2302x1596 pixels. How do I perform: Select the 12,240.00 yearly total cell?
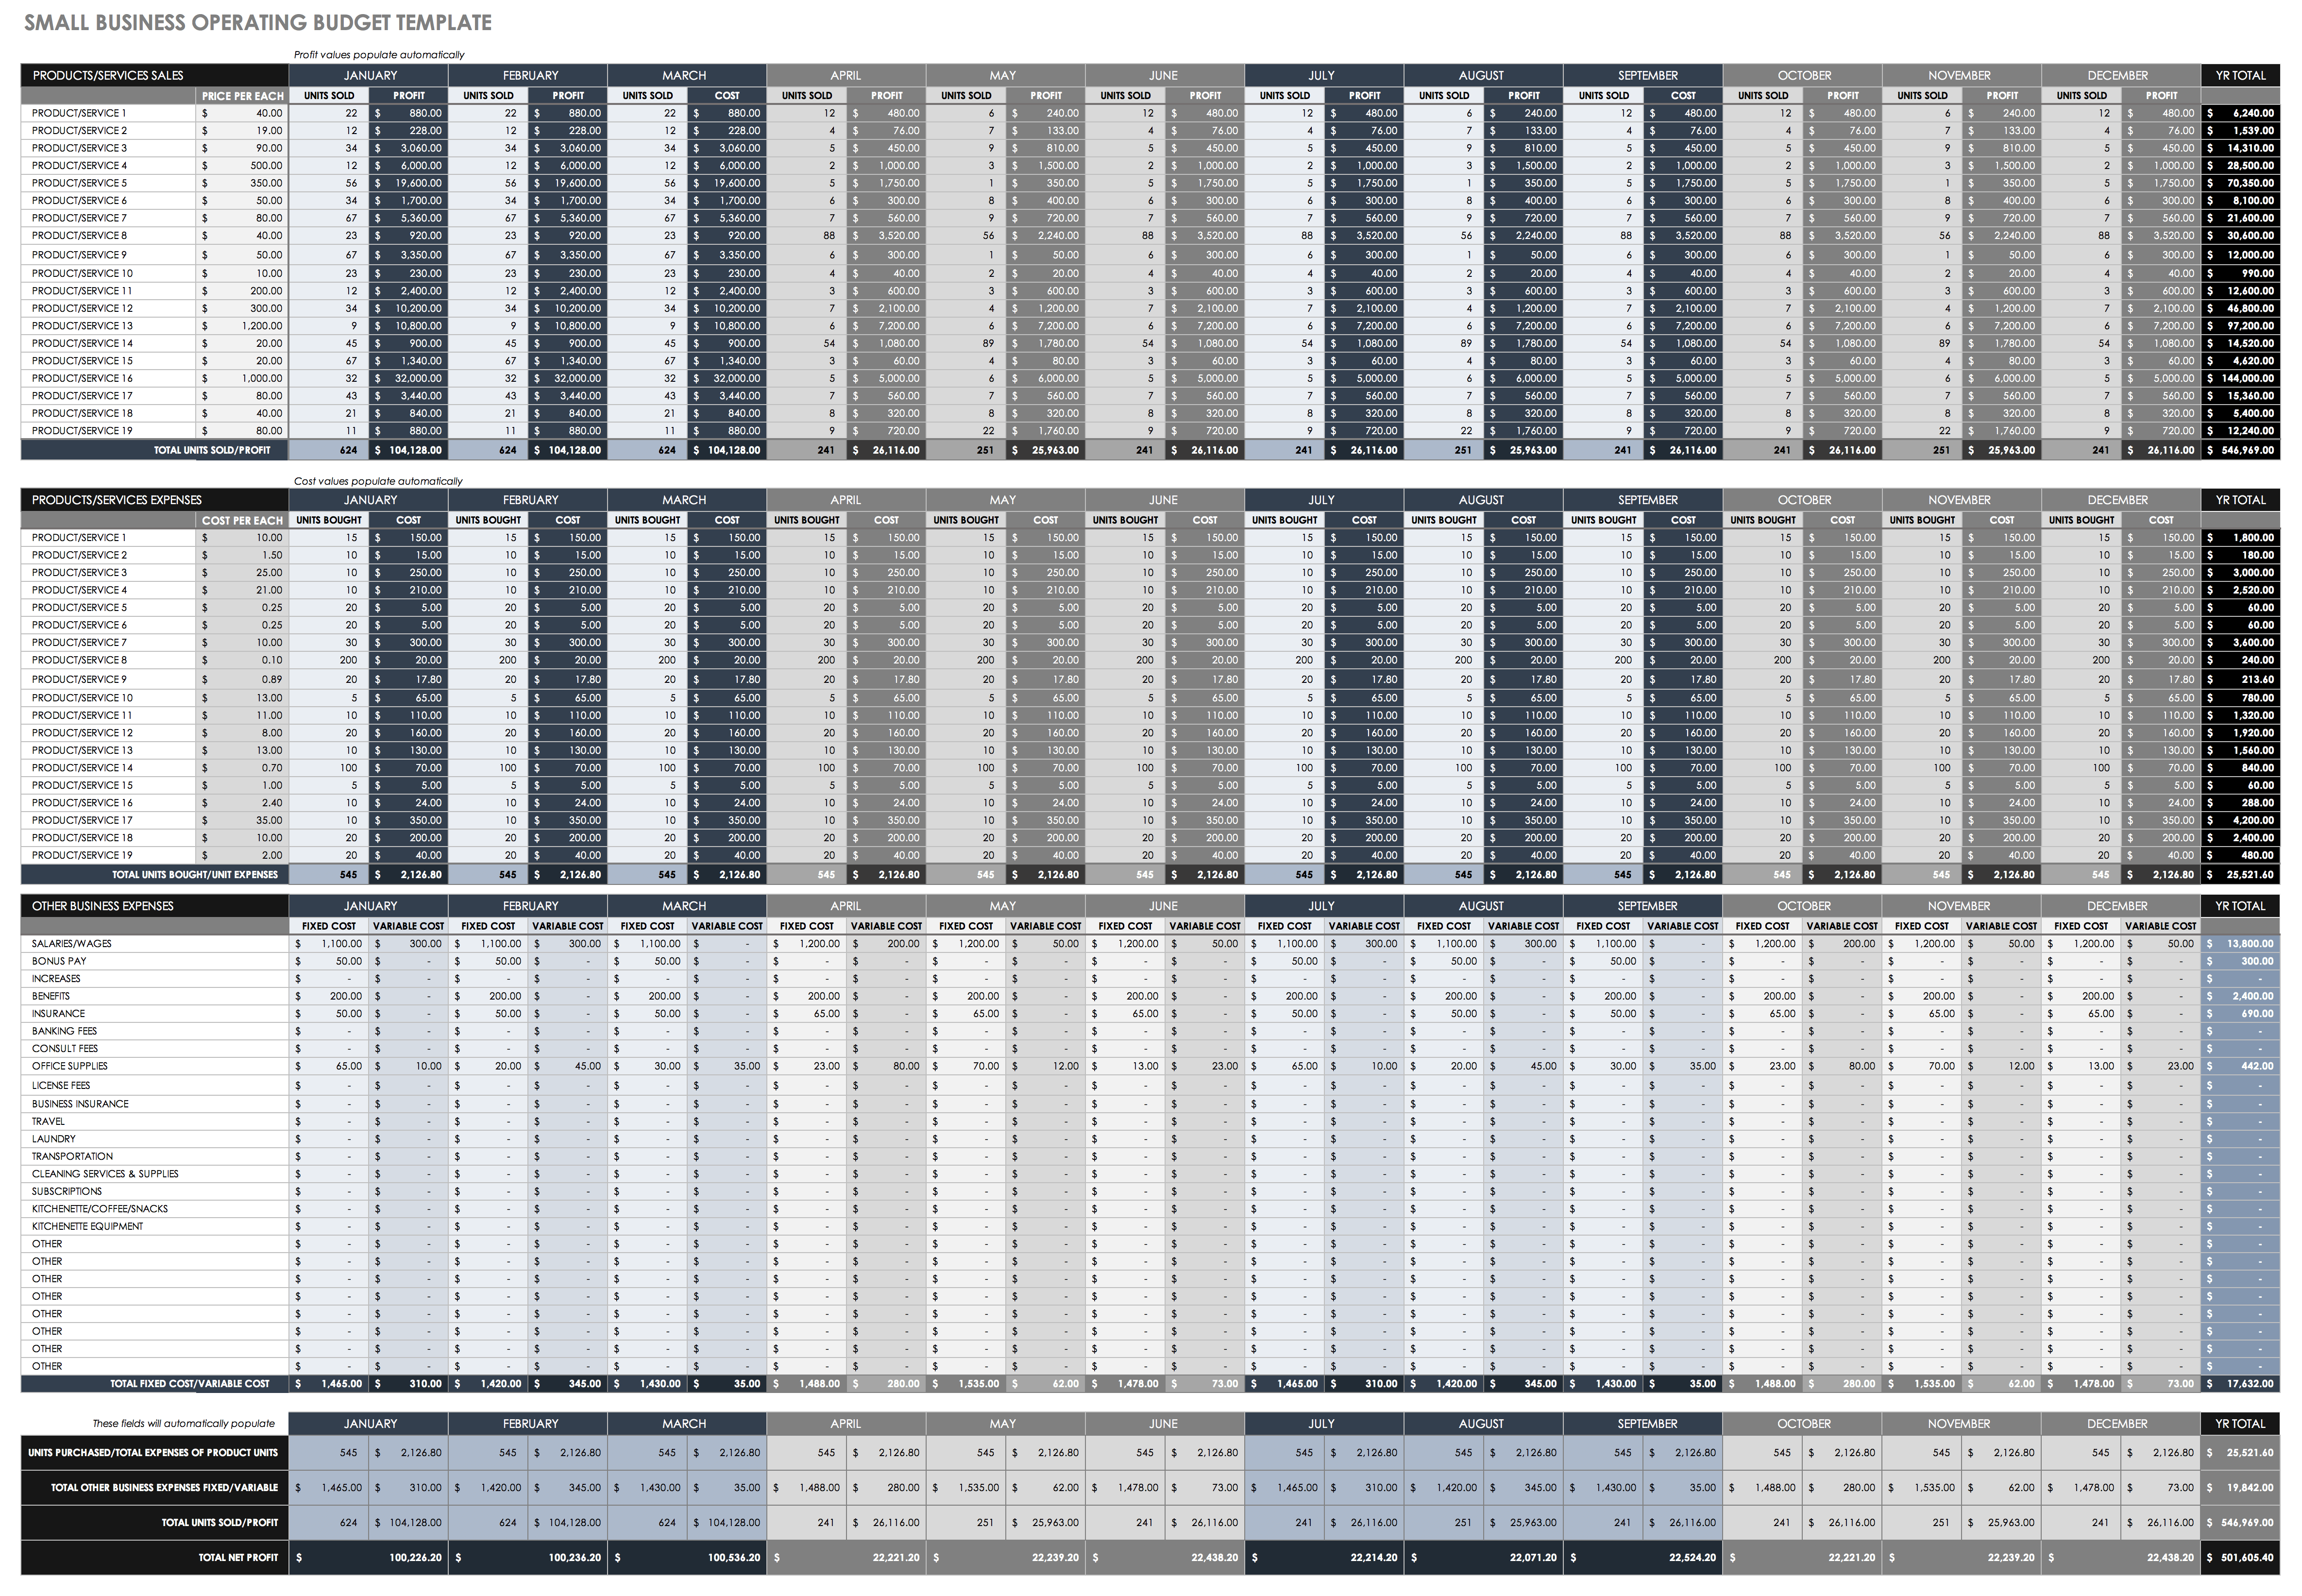[2240, 431]
